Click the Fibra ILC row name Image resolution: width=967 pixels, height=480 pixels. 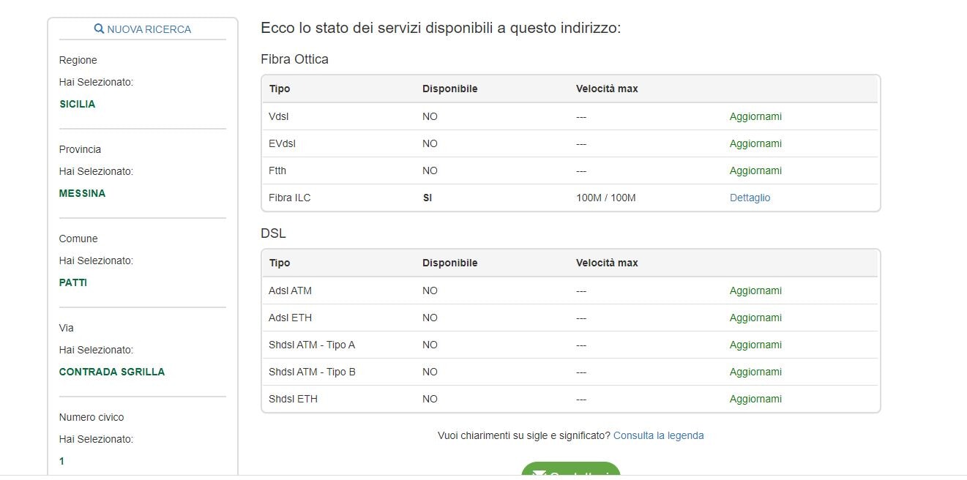pyautogui.click(x=290, y=198)
